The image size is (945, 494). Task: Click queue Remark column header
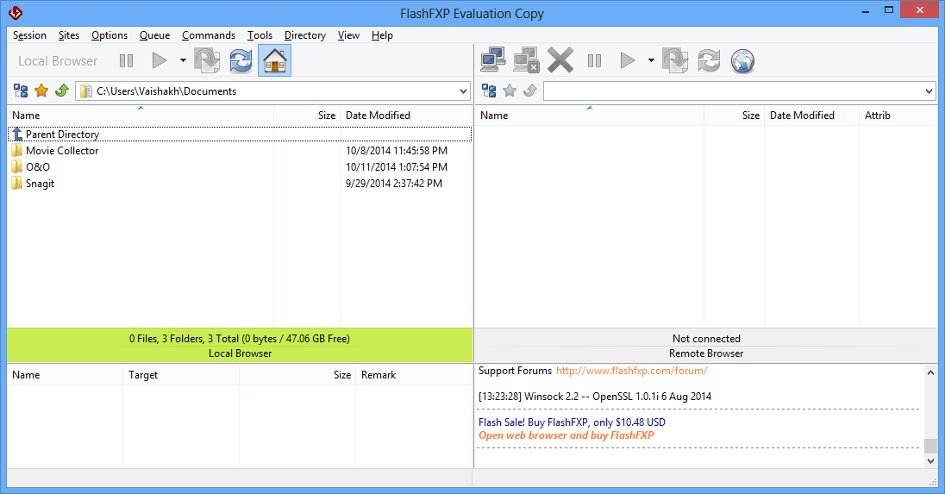pos(414,375)
